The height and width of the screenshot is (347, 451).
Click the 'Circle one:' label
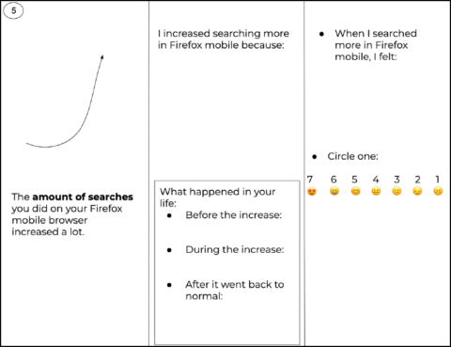click(x=352, y=156)
